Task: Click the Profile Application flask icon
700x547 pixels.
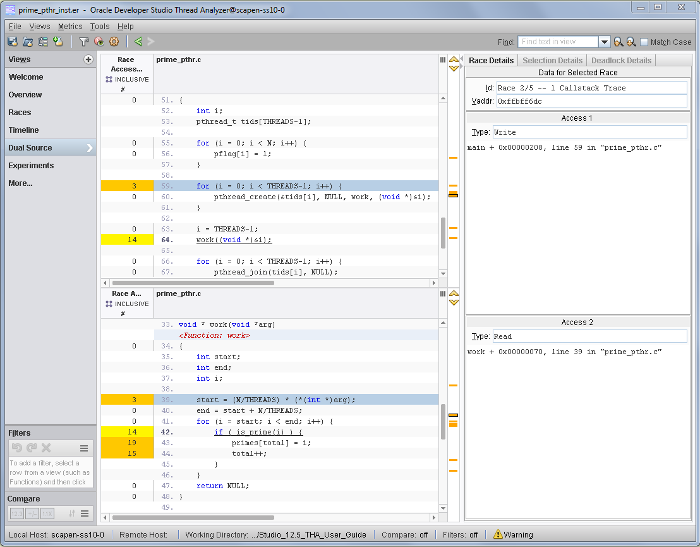Action: coord(12,42)
